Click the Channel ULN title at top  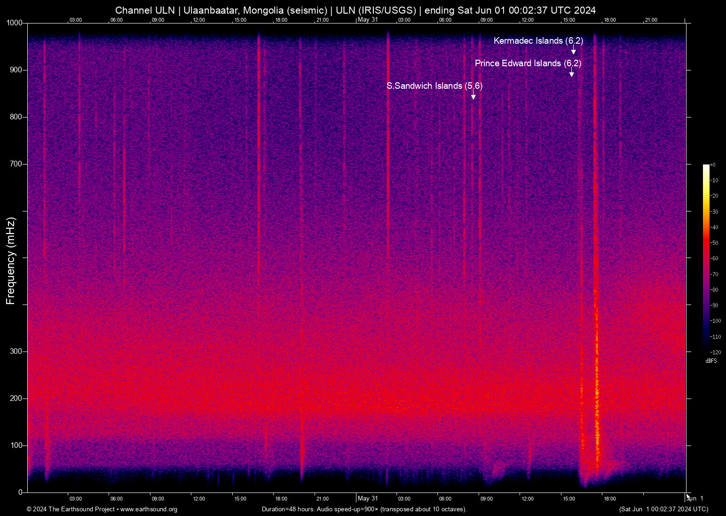pos(355,10)
